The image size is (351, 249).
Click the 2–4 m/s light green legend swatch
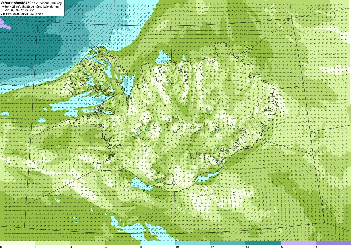[x=53, y=243]
